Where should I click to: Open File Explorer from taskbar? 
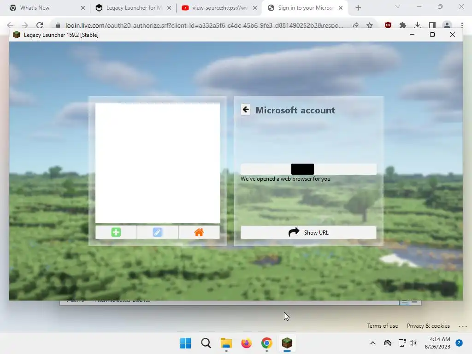226,343
